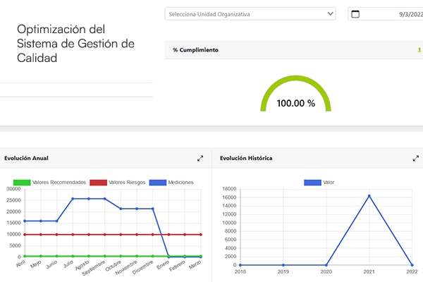Toggle the Valor legend swatch in historical chart
This screenshot has height=282, width=423.
[312, 183]
